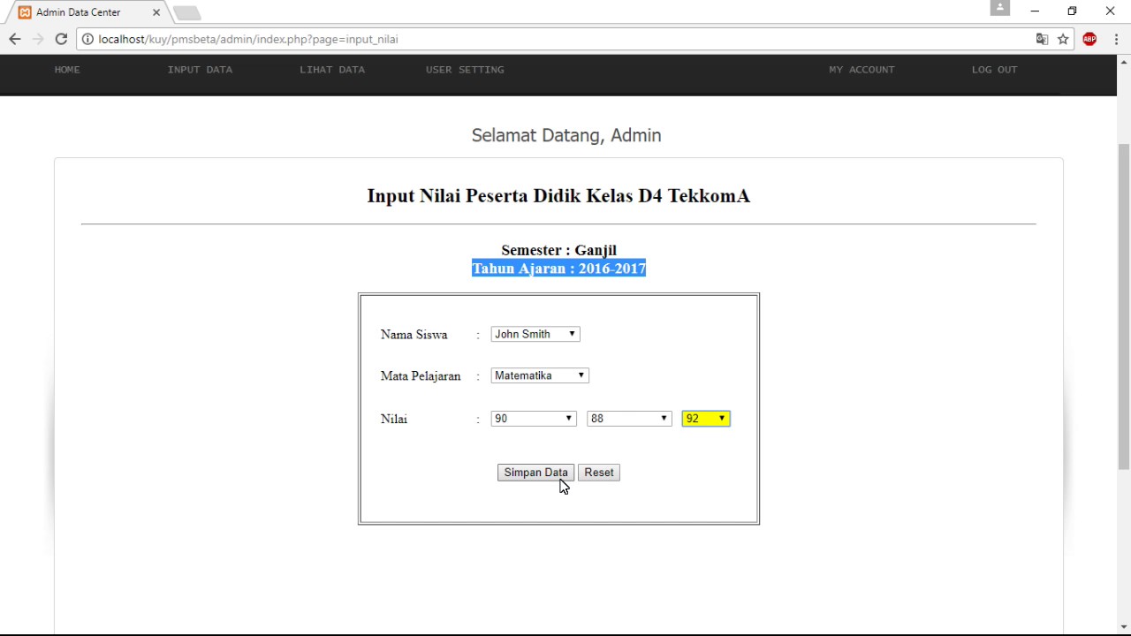Screen dimensions: 1131x636
Task: Close the Admin Data Center tab
Action: tap(156, 12)
